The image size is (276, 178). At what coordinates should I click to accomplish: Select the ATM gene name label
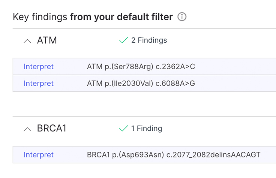click(47, 40)
